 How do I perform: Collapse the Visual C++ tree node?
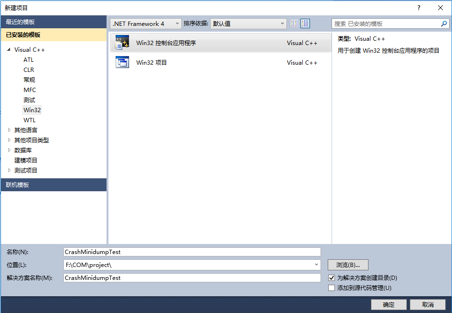(9, 49)
